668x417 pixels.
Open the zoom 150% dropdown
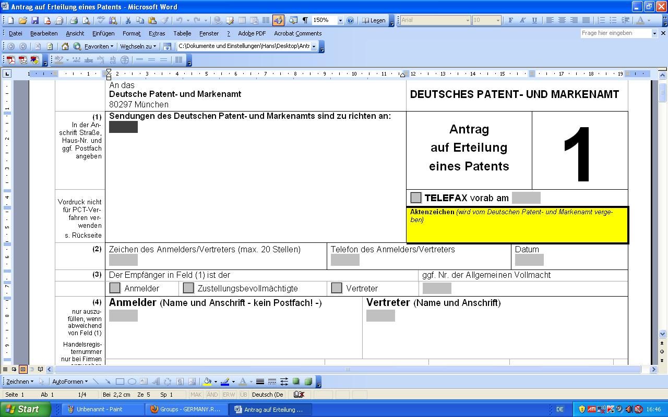pyautogui.click(x=340, y=20)
